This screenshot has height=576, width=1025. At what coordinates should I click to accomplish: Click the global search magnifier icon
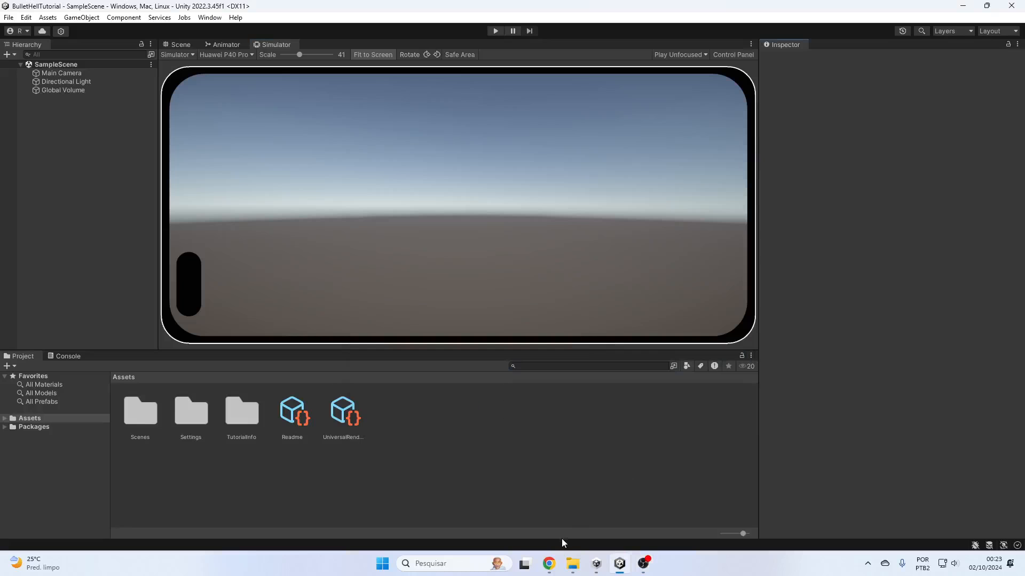tap(921, 31)
